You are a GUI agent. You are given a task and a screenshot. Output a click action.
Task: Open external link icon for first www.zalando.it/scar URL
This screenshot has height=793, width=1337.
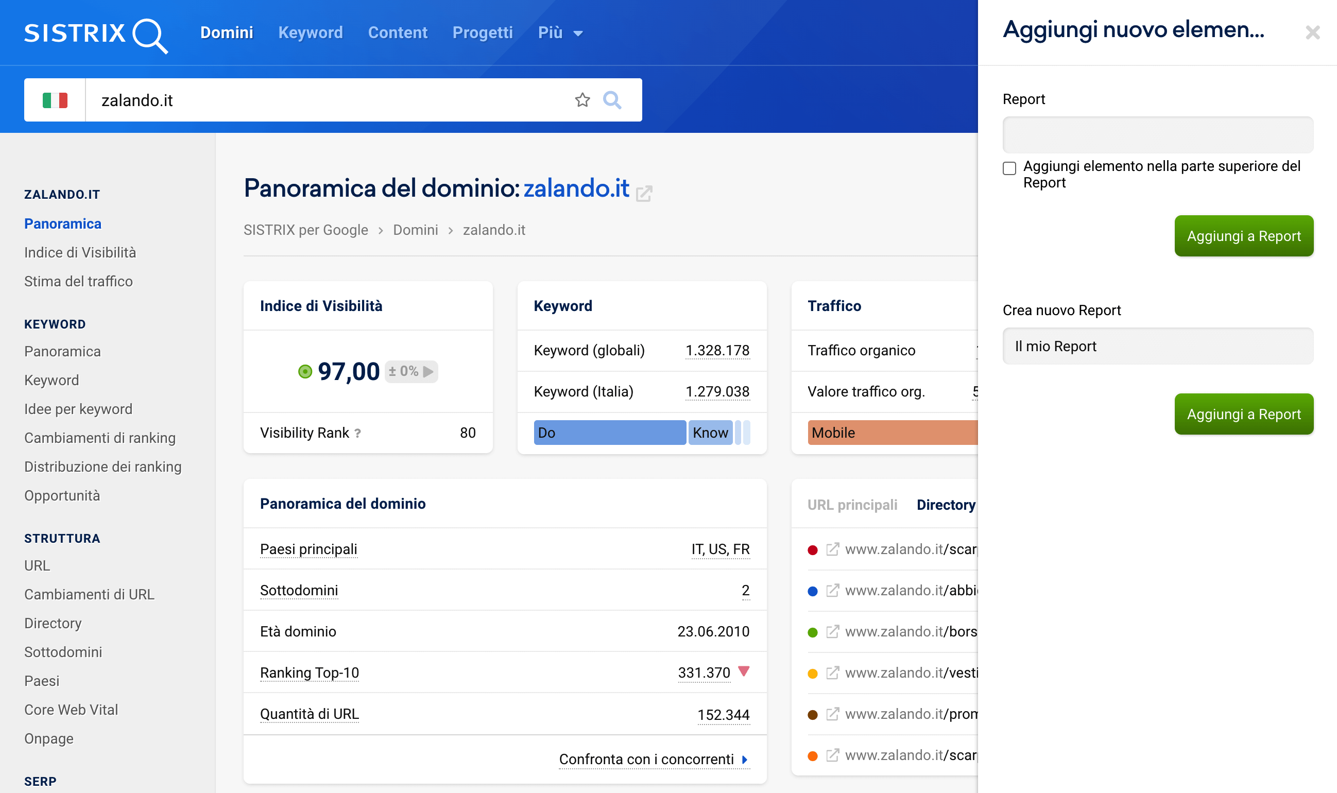[x=833, y=549]
